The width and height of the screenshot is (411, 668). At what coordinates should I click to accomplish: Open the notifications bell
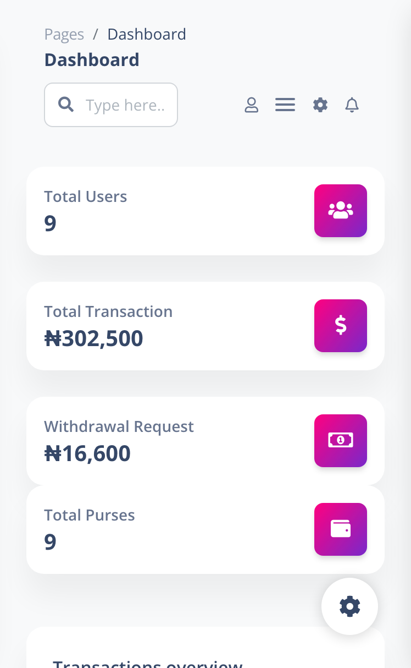click(352, 105)
